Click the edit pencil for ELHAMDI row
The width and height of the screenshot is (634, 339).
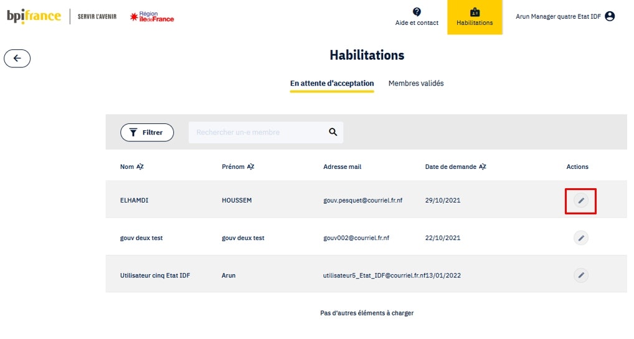point(580,201)
